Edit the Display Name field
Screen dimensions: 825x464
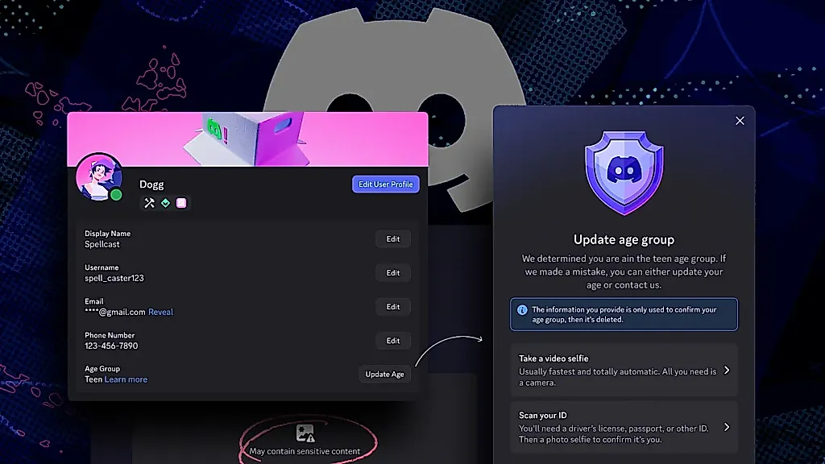393,238
